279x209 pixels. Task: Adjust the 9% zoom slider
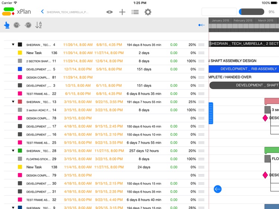point(251,12)
